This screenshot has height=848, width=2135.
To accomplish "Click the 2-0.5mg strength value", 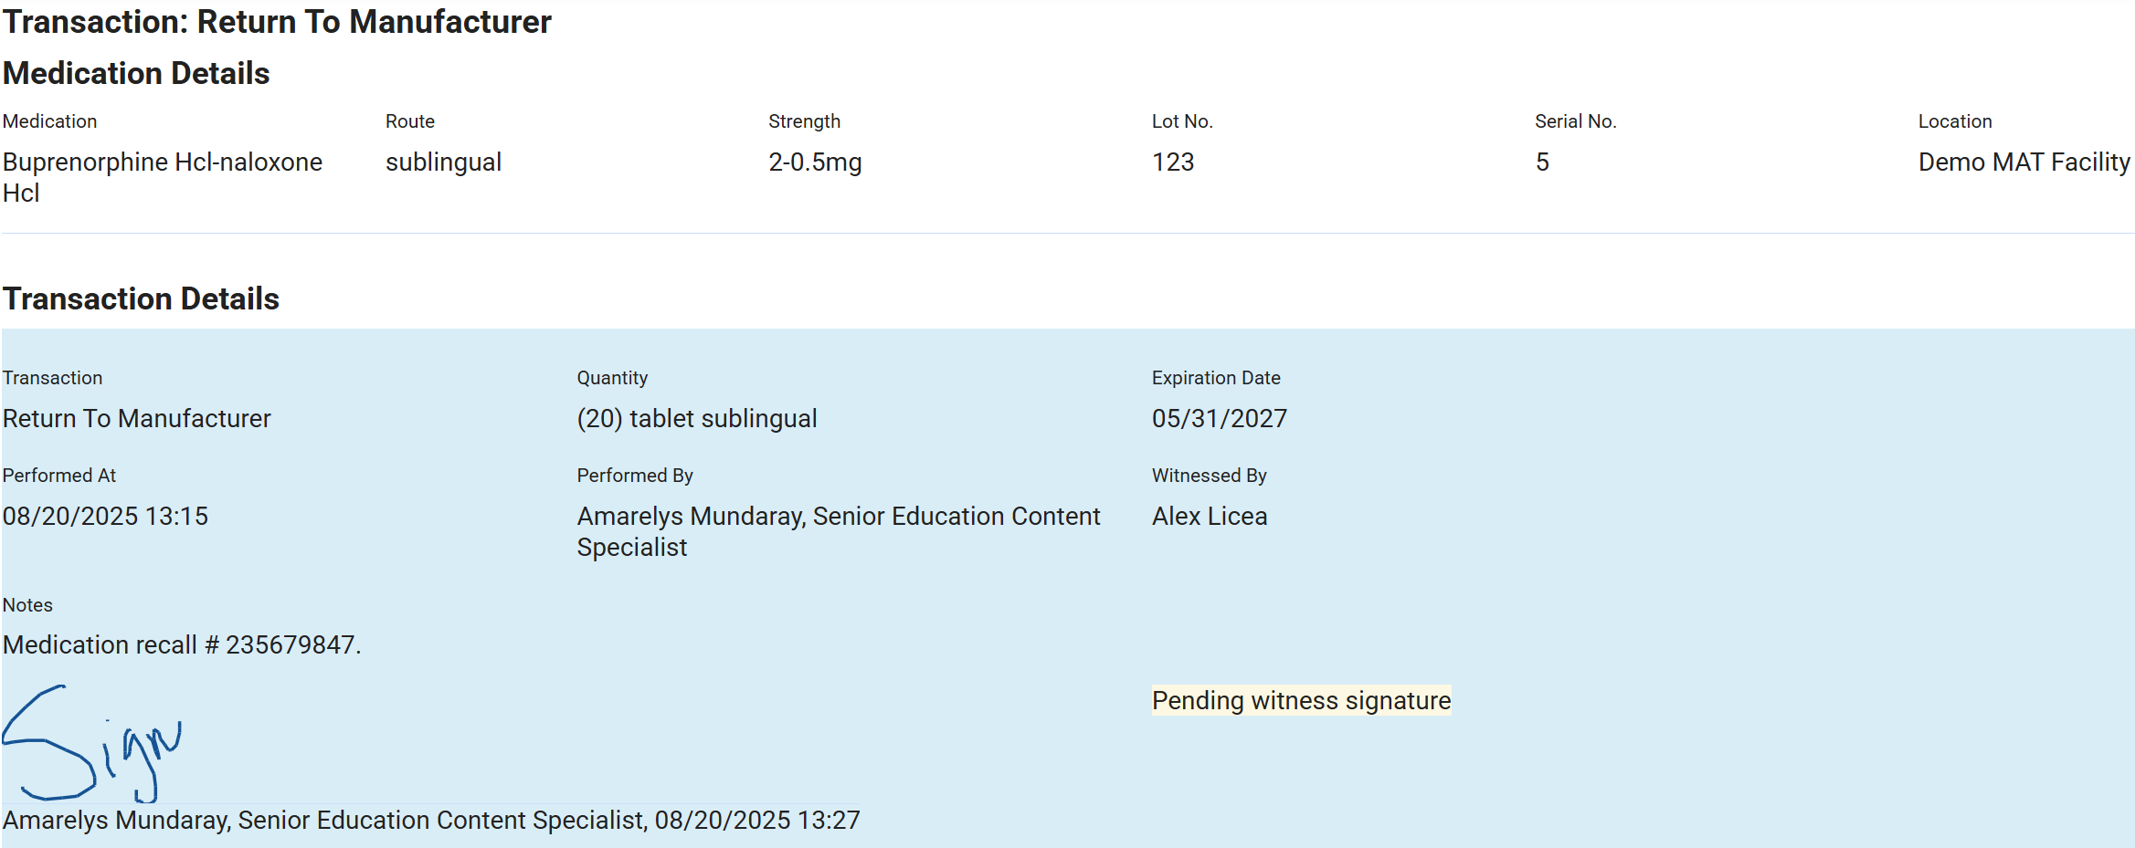I will (815, 162).
